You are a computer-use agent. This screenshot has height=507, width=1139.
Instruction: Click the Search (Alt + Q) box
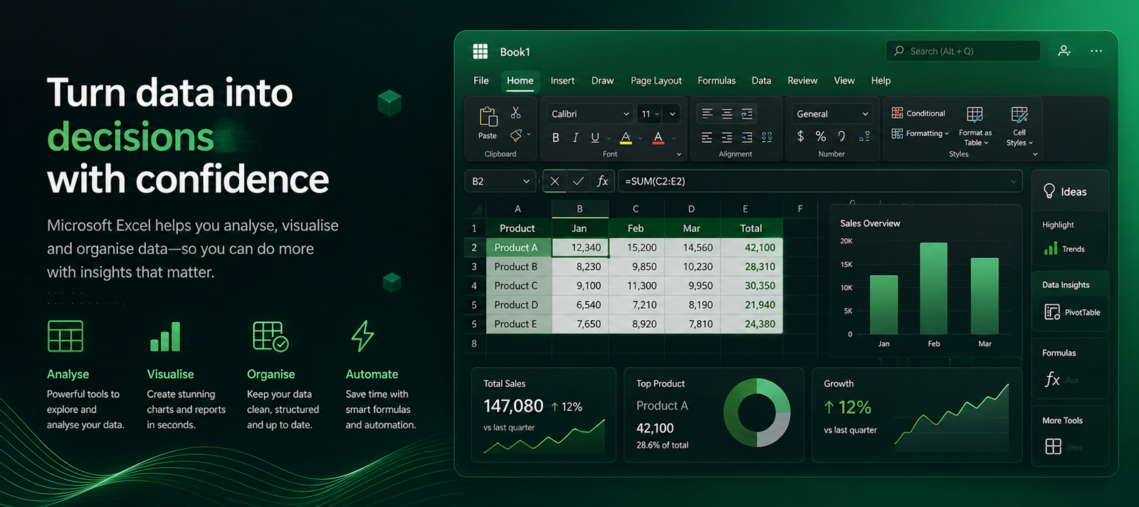pyautogui.click(x=963, y=50)
